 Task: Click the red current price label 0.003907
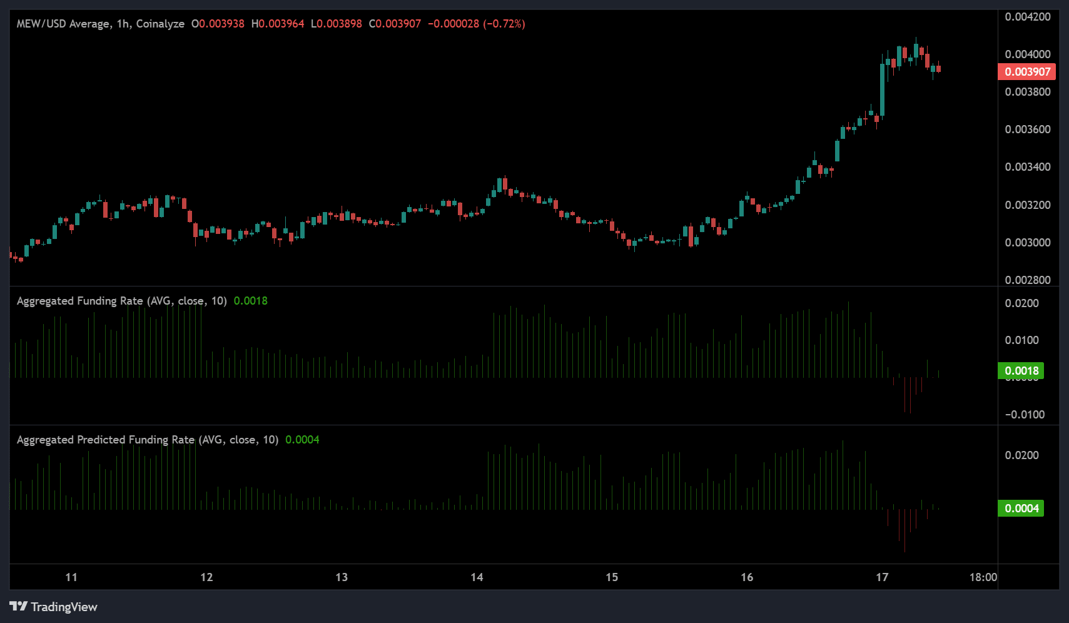point(1026,72)
